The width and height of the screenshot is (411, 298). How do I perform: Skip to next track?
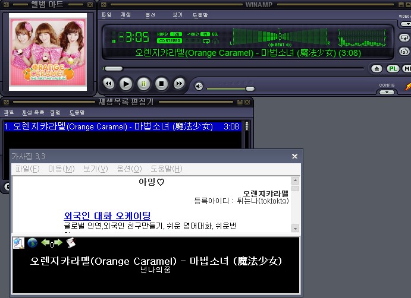[178, 84]
